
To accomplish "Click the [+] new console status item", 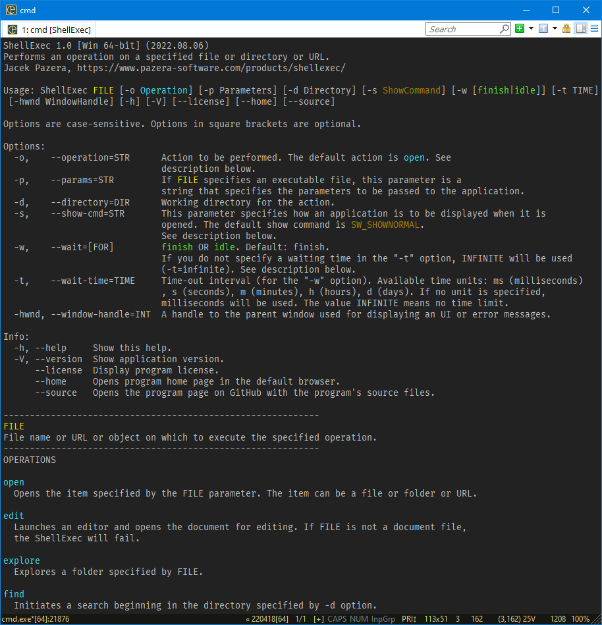I will click(319, 620).
